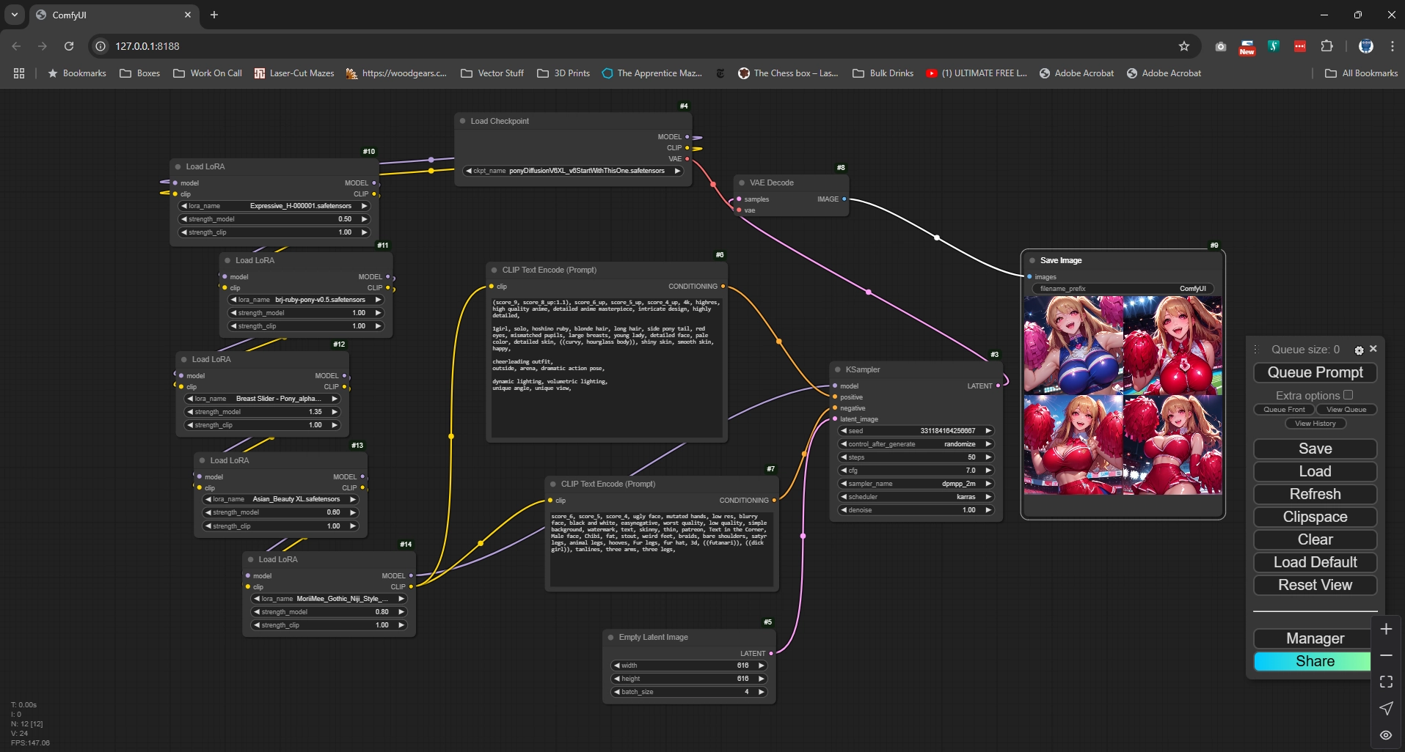This screenshot has height=752, width=1405.
Task: Reload the ComfyUI browser page
Action: tap(69, 46)
